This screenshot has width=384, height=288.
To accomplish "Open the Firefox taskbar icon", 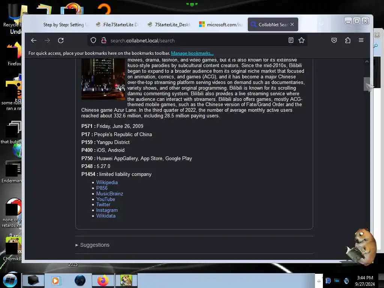I will pos(103,280).
